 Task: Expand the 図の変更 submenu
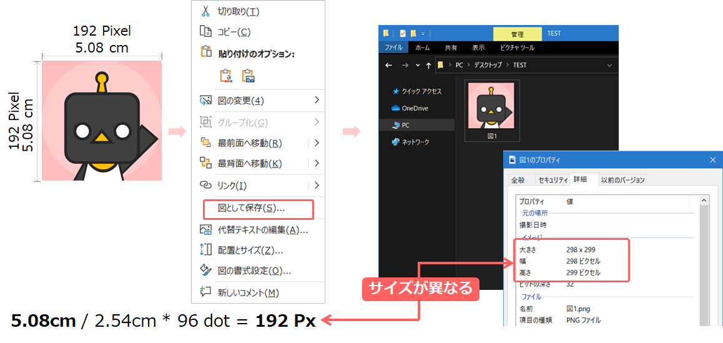(317, 100)
